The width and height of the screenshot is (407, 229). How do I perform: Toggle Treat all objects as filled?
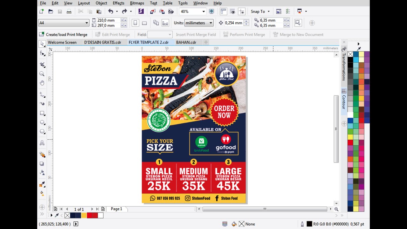coord(298,23)
